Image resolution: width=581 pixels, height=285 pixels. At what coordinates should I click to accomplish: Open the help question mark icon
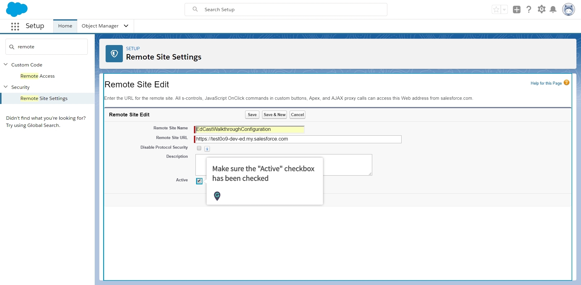pyautogui.click(x=529, y=9)
